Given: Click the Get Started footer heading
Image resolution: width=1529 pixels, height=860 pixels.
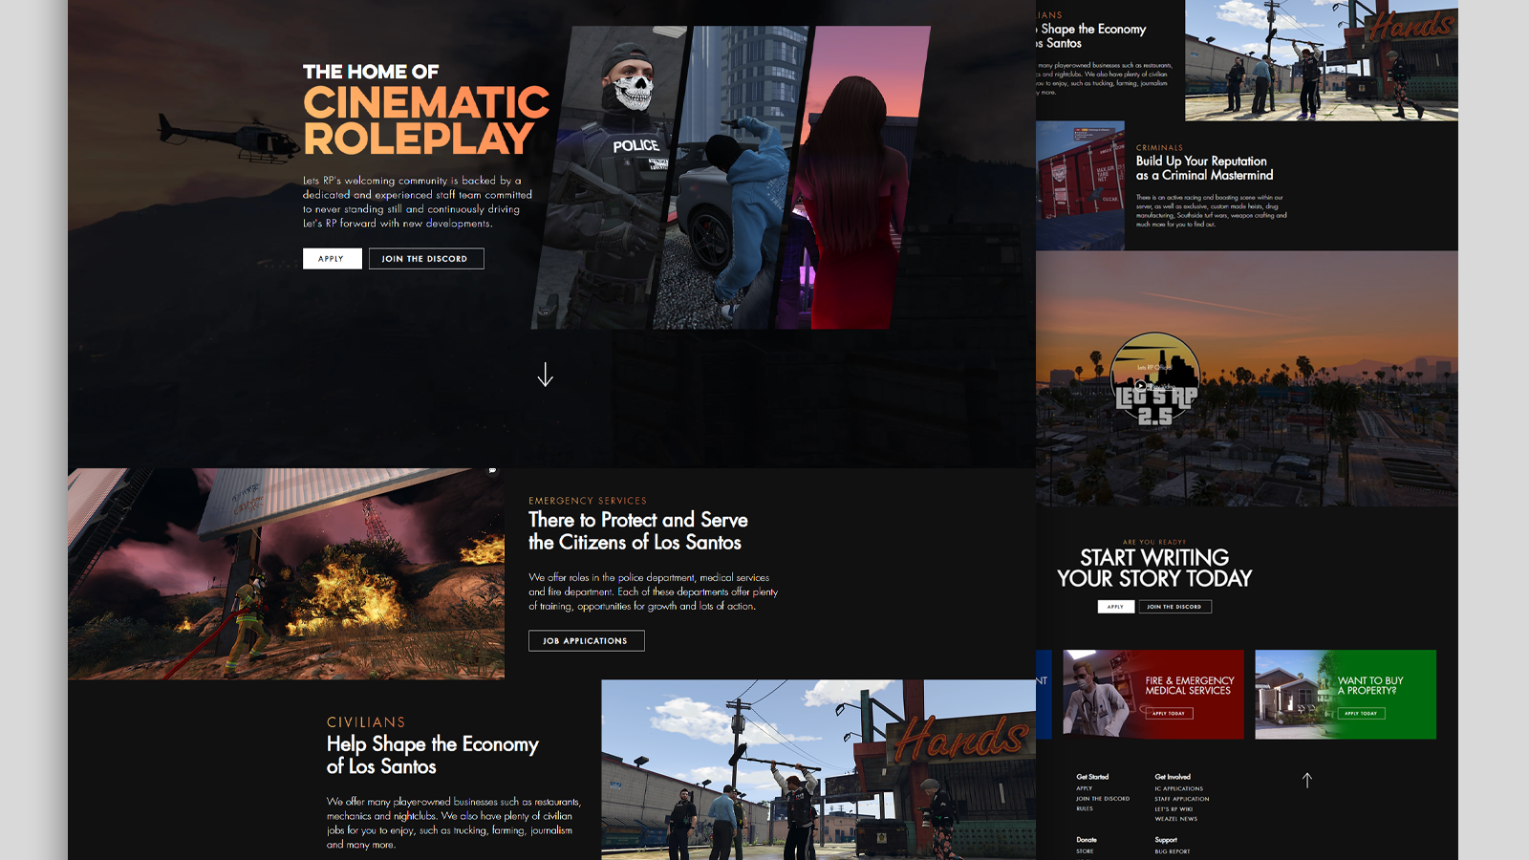Looking at the screenshot, I should [x=1092, y=777].
